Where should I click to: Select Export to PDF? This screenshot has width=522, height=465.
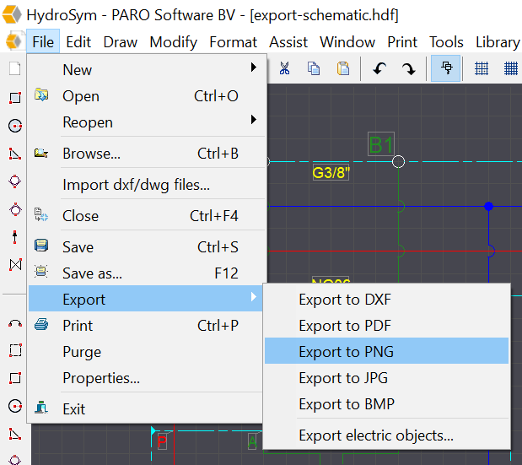tap(386, 326)
